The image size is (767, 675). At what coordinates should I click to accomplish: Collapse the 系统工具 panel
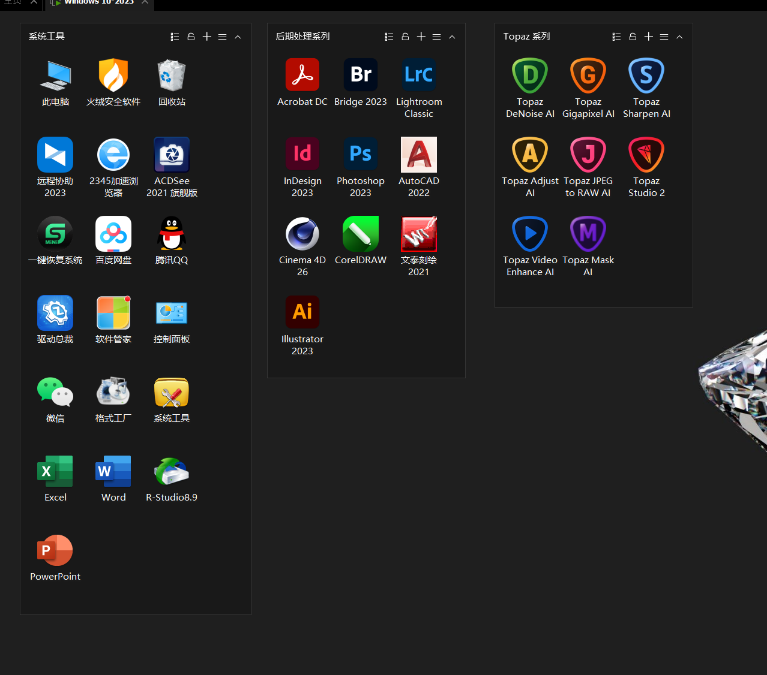point(238,37)
